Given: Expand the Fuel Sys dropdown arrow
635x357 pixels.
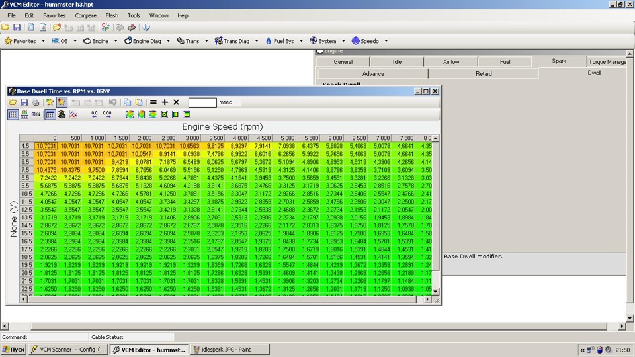Looking at the screenshot, I should [301, 41].
